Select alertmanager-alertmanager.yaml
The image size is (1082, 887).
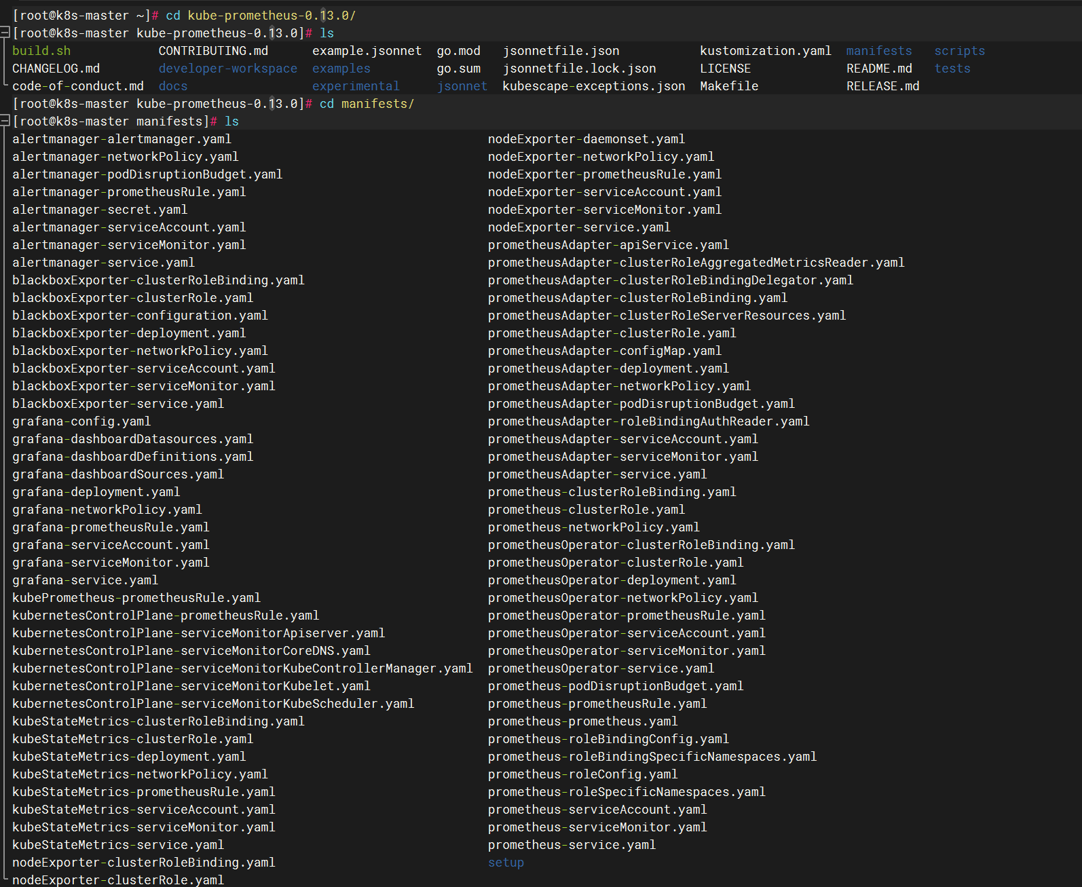pyautogui.click(x=122, y=139)
